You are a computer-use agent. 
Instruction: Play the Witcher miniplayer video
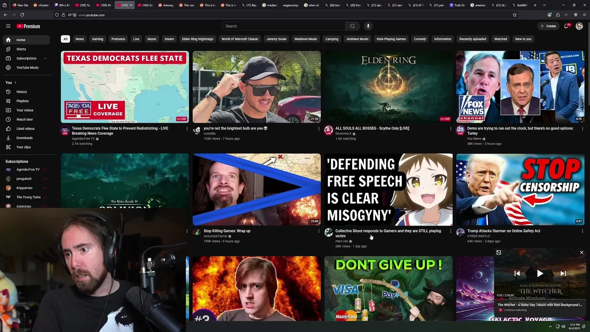click(x=540, y=273)
